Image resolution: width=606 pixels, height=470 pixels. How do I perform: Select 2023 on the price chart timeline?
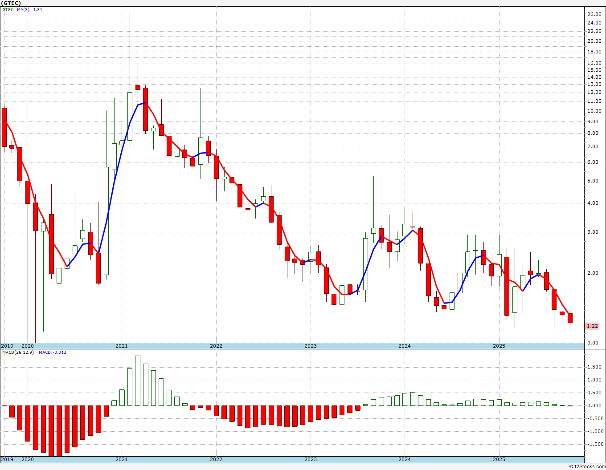(310, 346)
